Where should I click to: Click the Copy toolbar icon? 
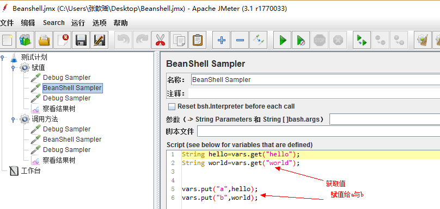coord(179,40)
